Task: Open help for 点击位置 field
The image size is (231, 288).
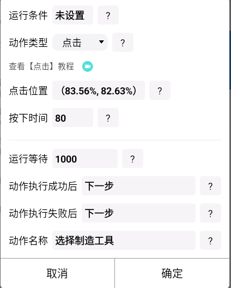Action: click(160, 90)
